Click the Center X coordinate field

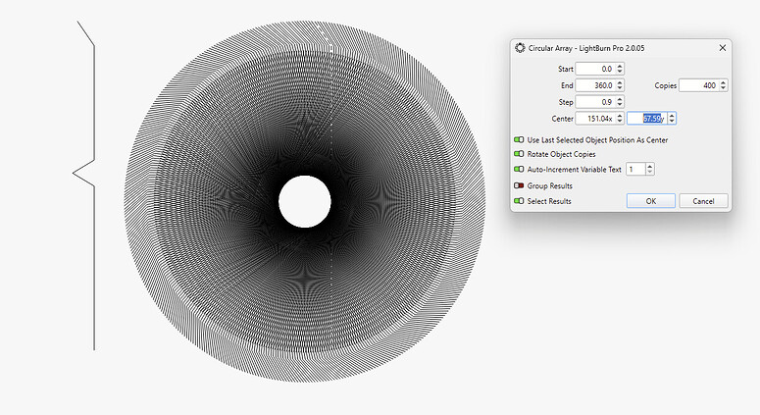point(595,119)
